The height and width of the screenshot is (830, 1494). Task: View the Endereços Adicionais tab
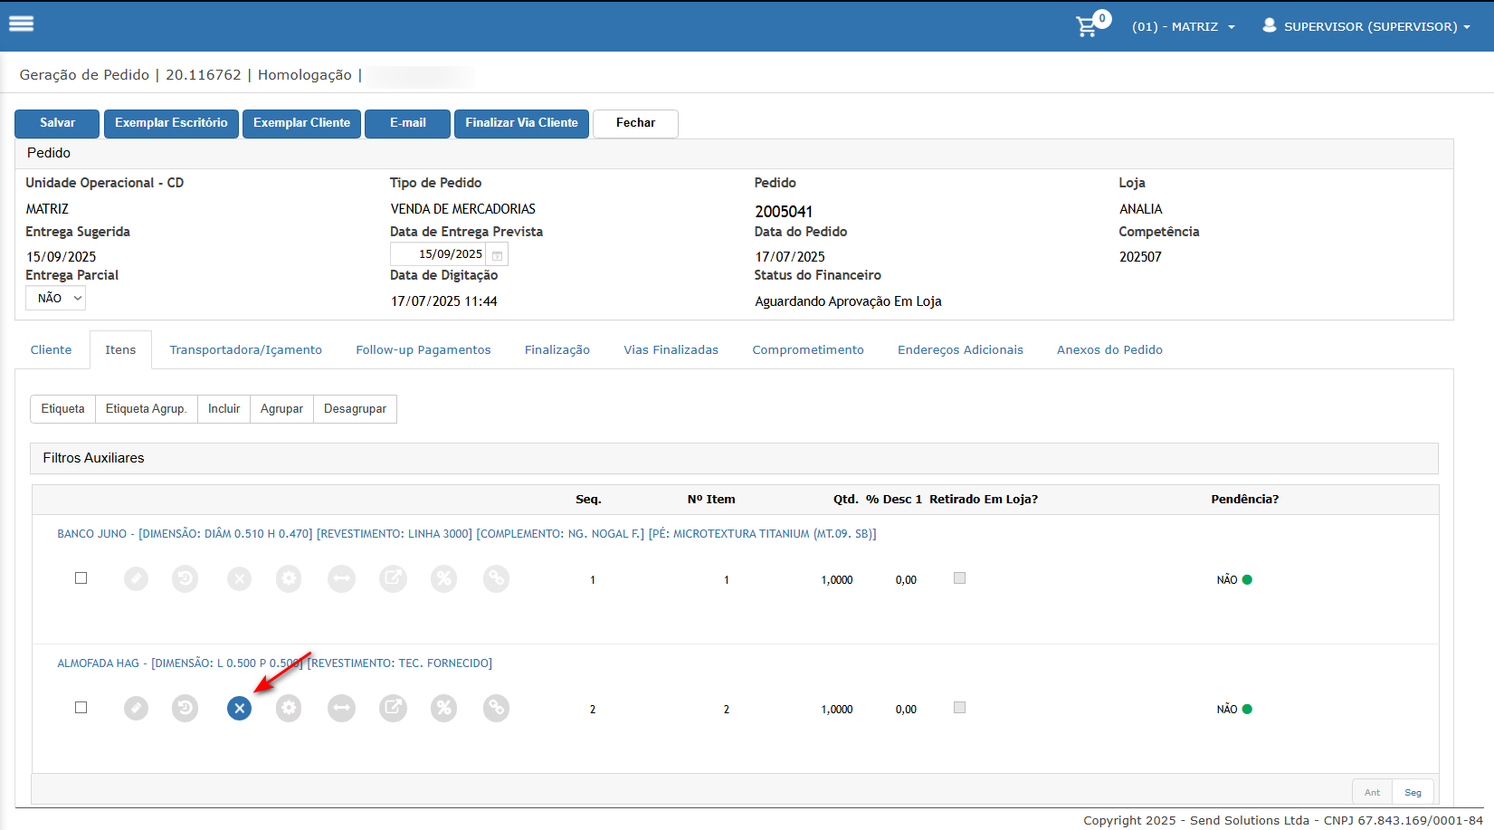click(960, 350)
